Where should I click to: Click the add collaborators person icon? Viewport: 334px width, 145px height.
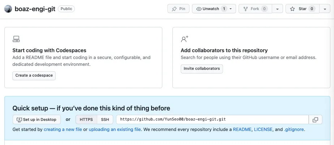(184, 39)
